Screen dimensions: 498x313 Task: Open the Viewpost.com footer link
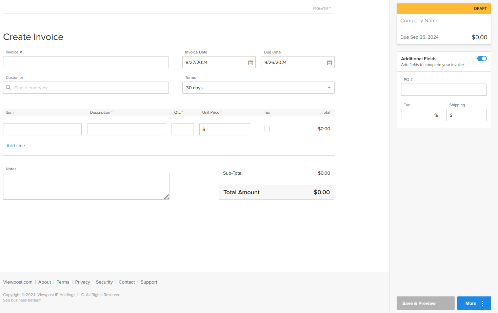click(x=18, y=282)
